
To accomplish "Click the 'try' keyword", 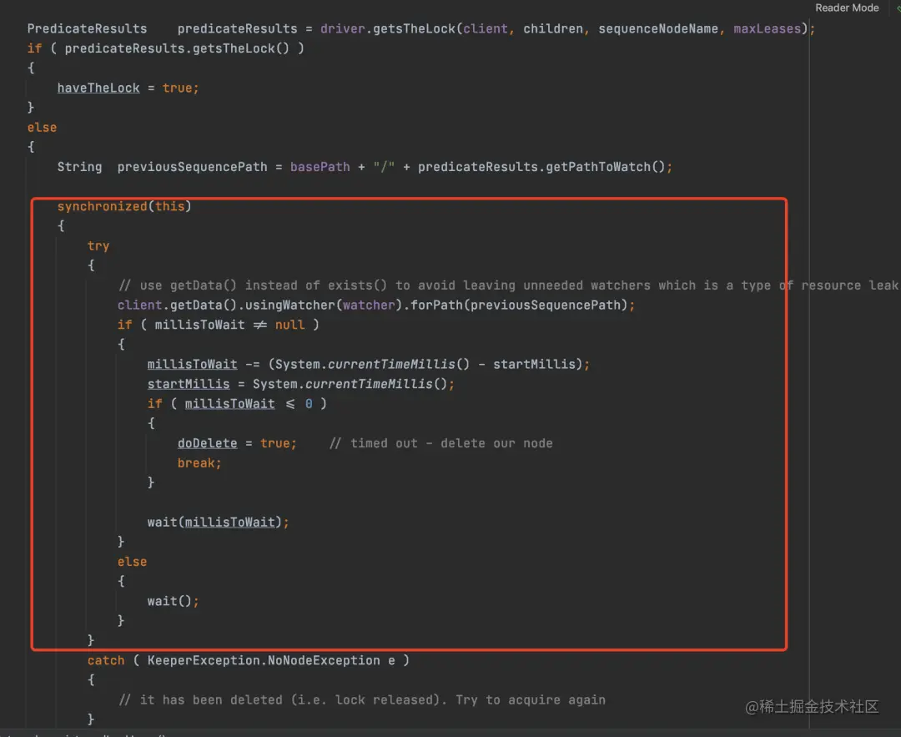I will click(x=98, y=246).
